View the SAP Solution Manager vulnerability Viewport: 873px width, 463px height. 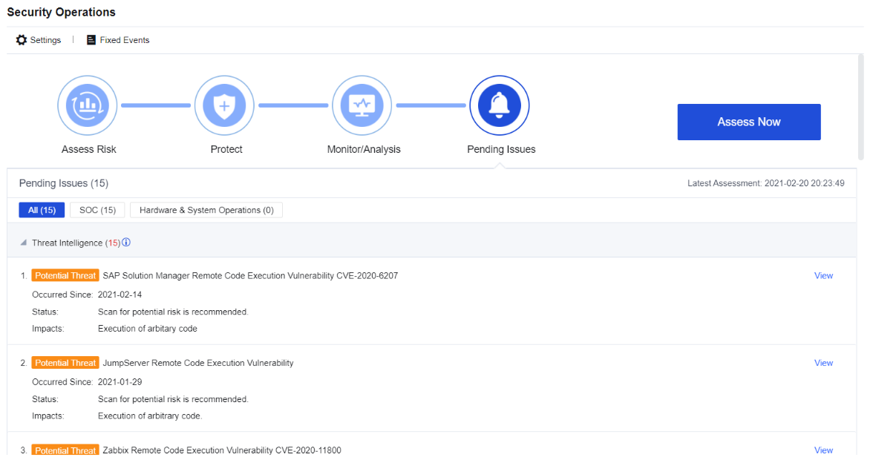click(823, 275)
